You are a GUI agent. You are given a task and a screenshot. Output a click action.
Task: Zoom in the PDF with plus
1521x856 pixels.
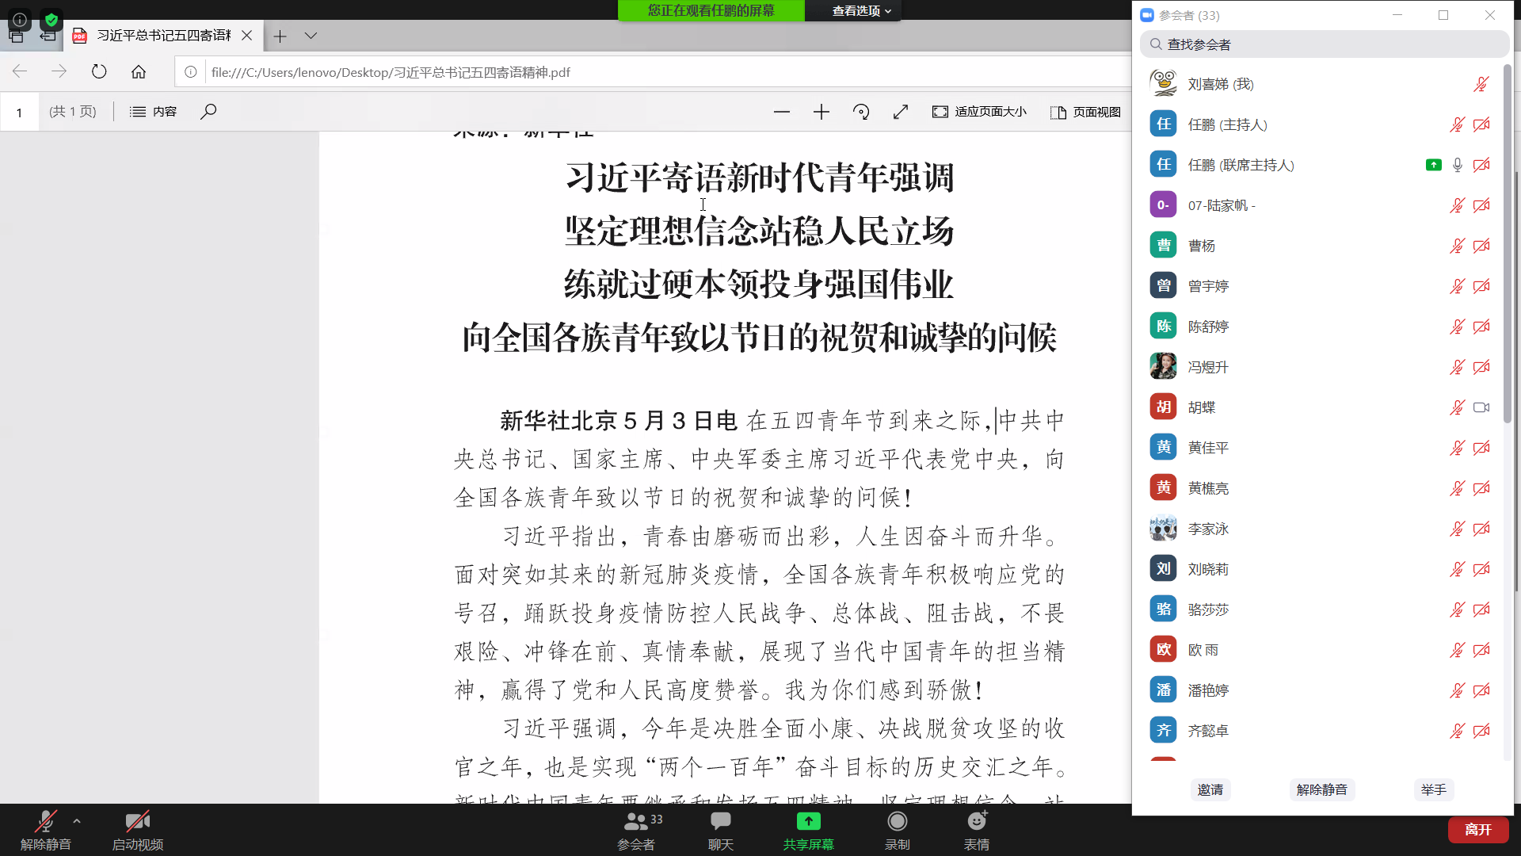coord(821,112)
